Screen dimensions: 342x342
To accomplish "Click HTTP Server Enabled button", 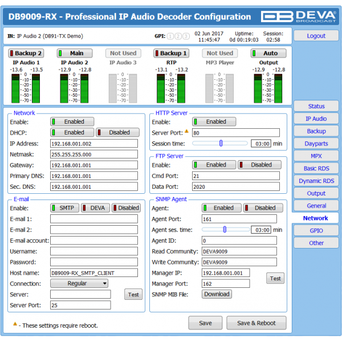I will (214, 122).
